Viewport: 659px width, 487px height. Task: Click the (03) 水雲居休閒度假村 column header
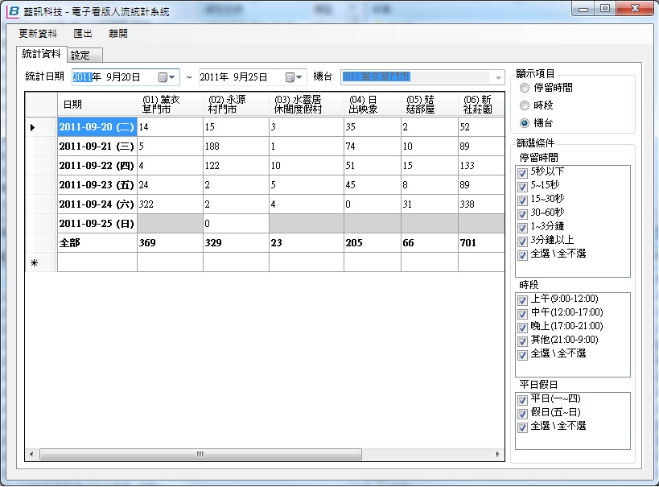click(x=307, y=105)
